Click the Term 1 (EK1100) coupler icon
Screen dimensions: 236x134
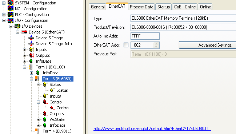point(31,67)
